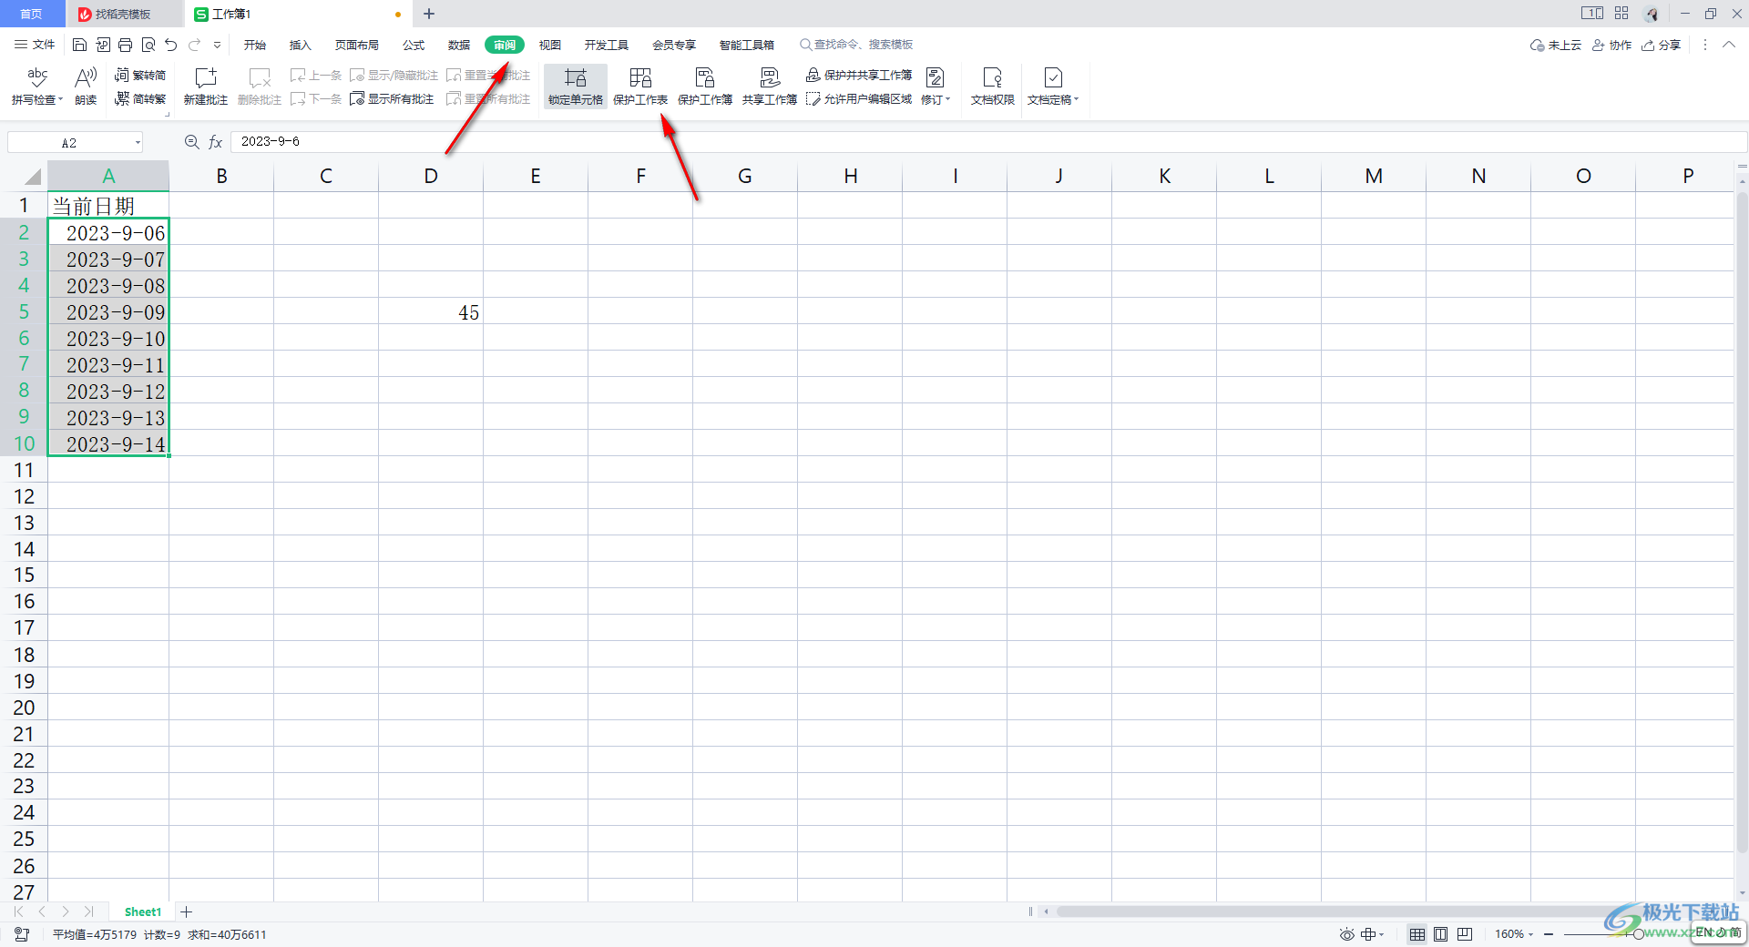Click the status bar macro icon at bottom left
The image size is (1749, 947).
pos(23,934)
